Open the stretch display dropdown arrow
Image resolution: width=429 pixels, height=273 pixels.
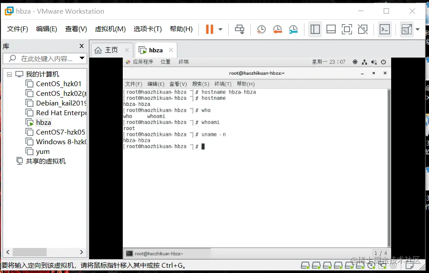tap(418, 29)
